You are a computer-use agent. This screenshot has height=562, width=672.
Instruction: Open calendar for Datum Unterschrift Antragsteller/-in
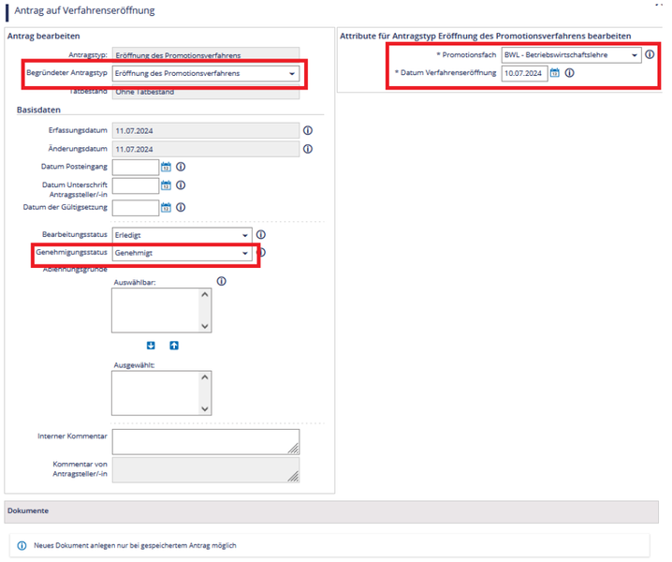[167, 186]
